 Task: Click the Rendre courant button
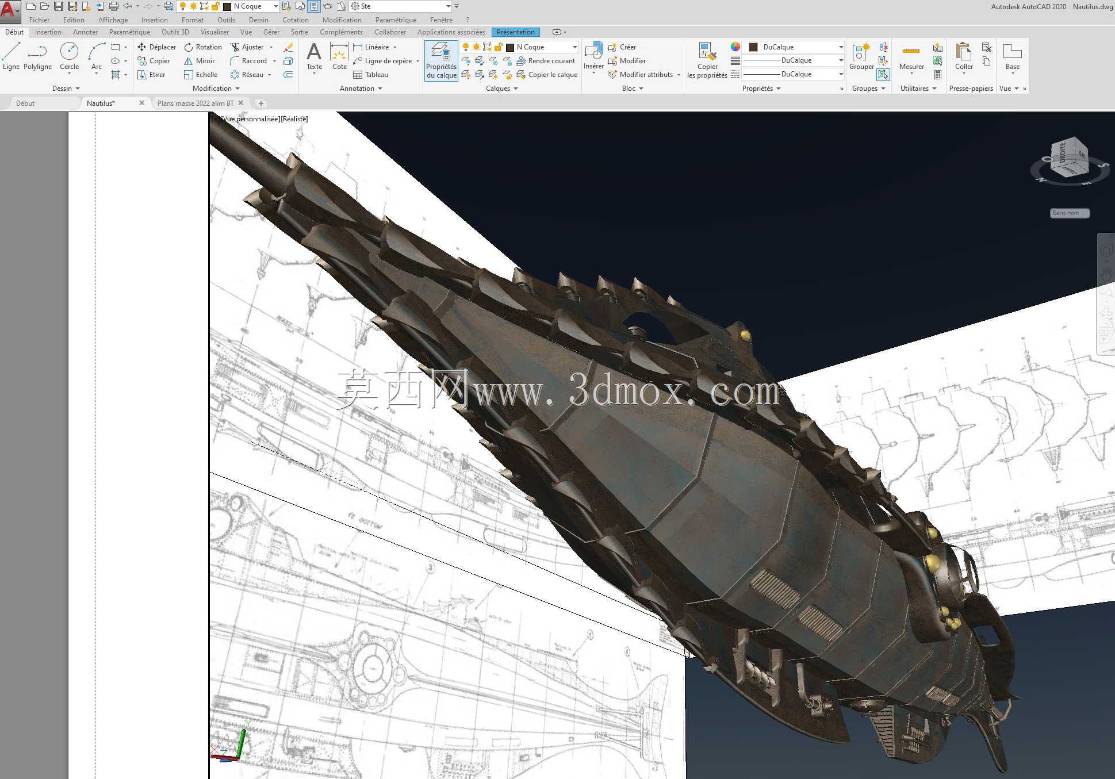click(x=546, y=61)
